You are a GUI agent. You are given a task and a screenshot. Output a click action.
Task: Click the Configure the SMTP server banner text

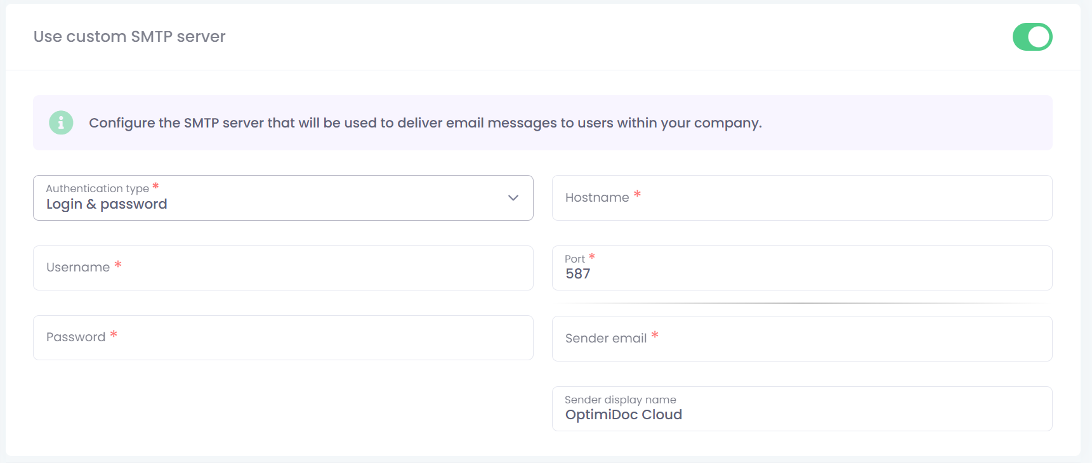click(425, 123)
